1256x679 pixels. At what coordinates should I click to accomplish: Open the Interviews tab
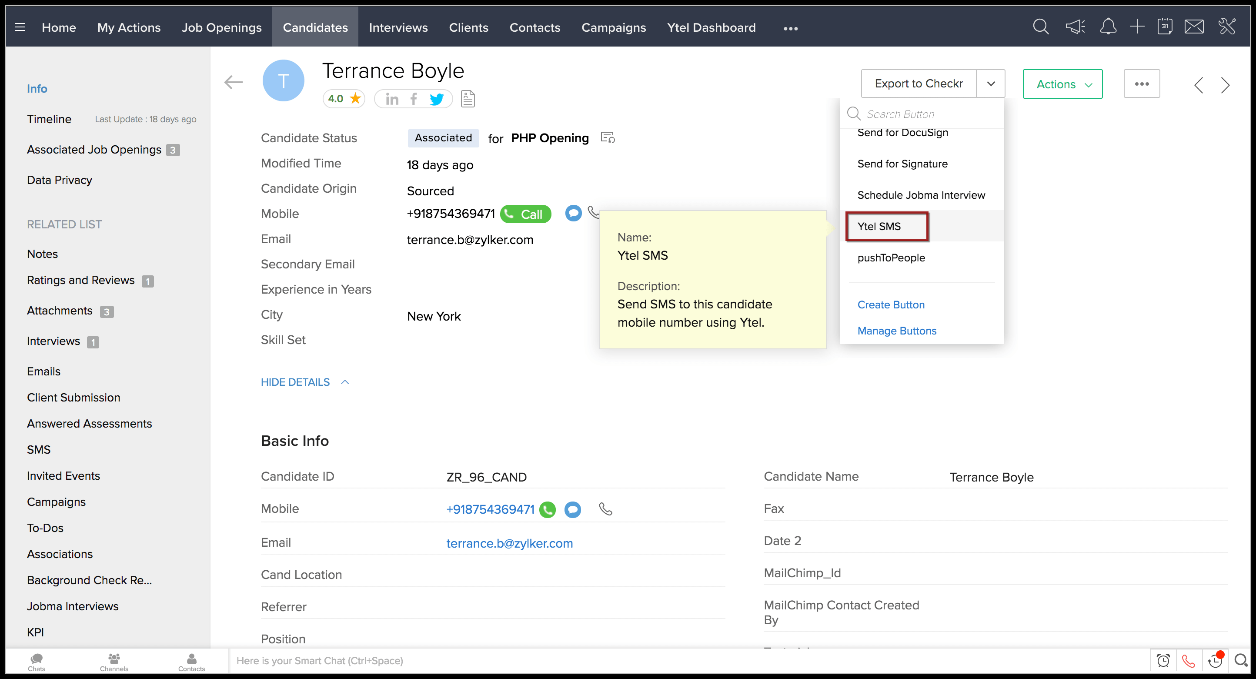(398, 27)
